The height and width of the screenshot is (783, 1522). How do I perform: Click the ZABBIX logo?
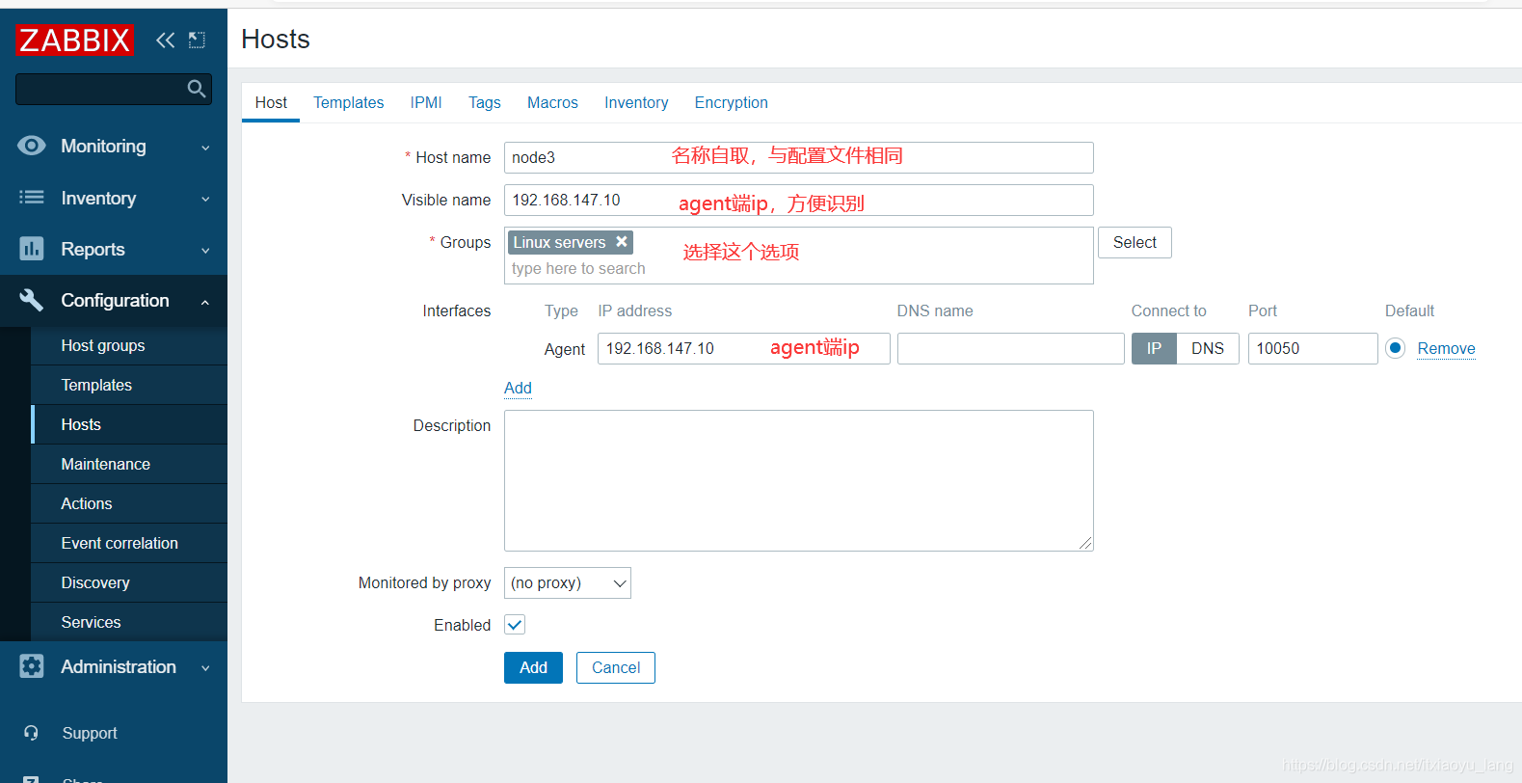click(x=74, y=40)
